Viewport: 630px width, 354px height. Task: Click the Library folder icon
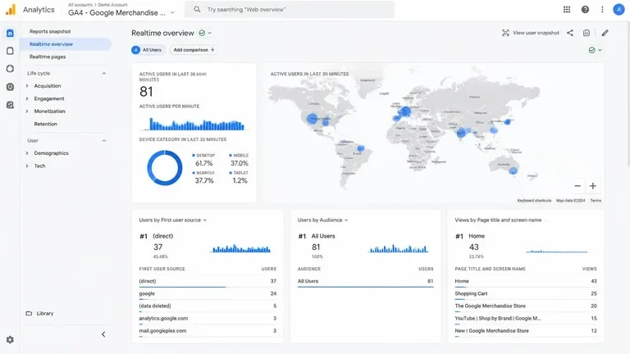[x=29, y=314]
